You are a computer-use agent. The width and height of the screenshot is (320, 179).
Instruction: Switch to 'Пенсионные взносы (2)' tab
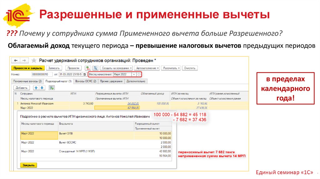coord(27,81)
